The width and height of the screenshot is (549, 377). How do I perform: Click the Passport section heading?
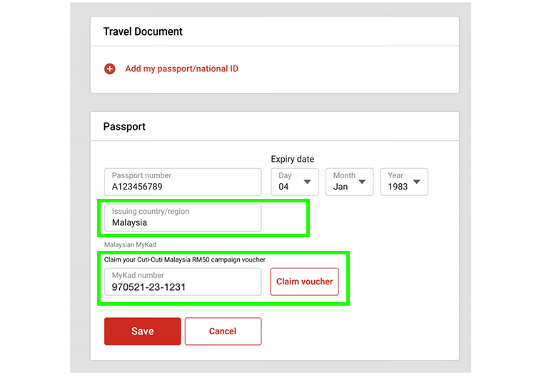124,127
